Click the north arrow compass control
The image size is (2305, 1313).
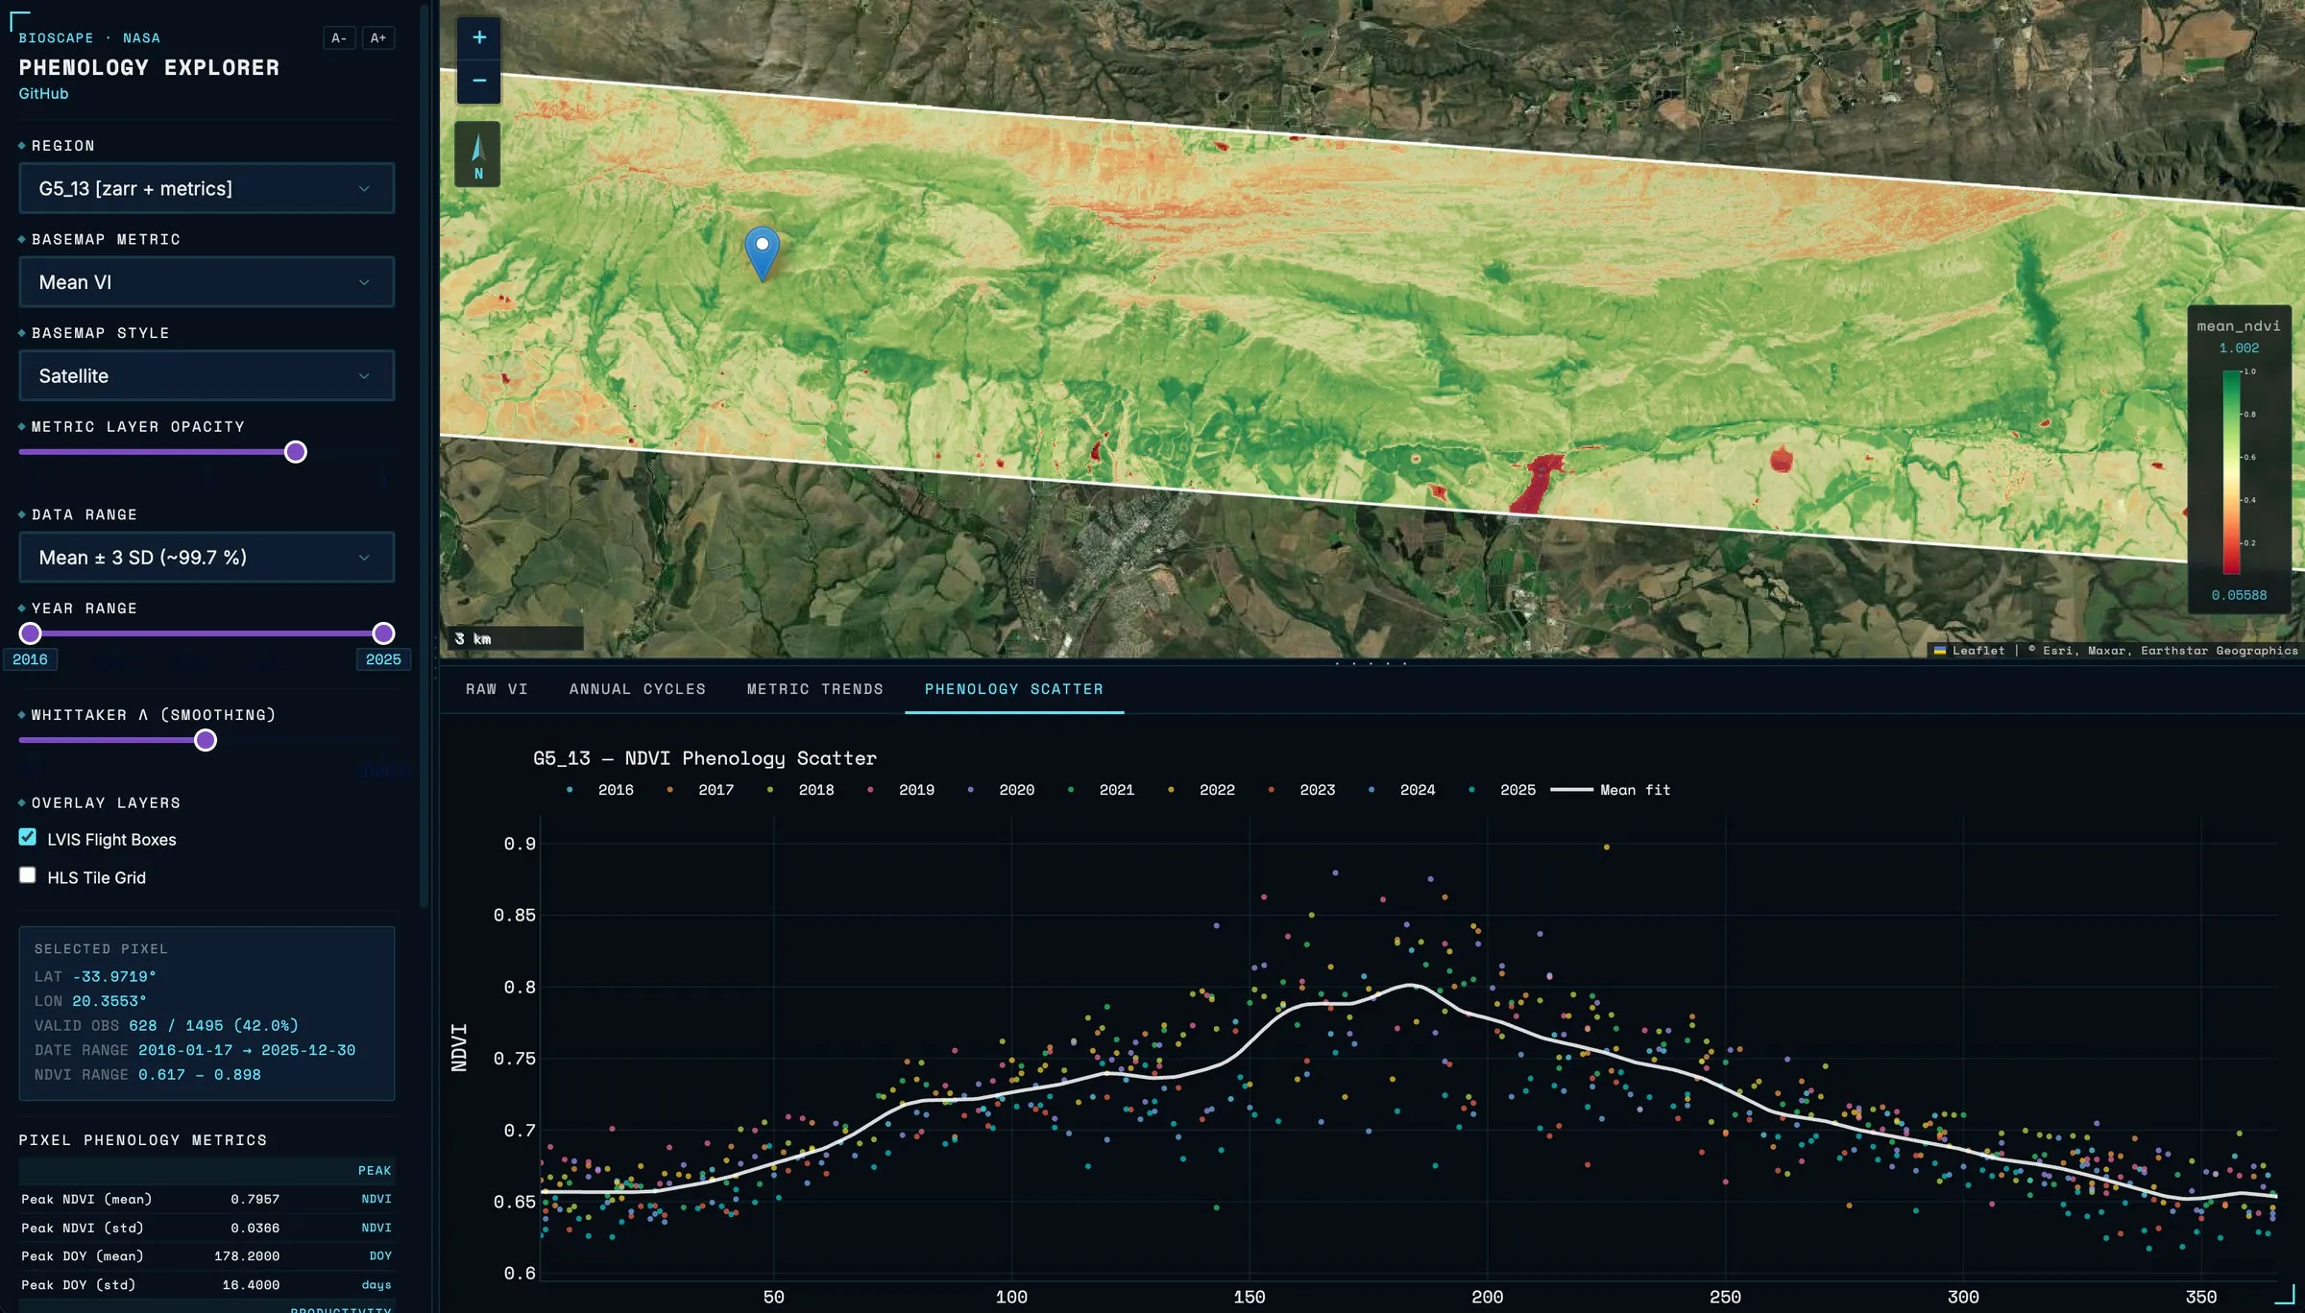[x=478, y=154]
